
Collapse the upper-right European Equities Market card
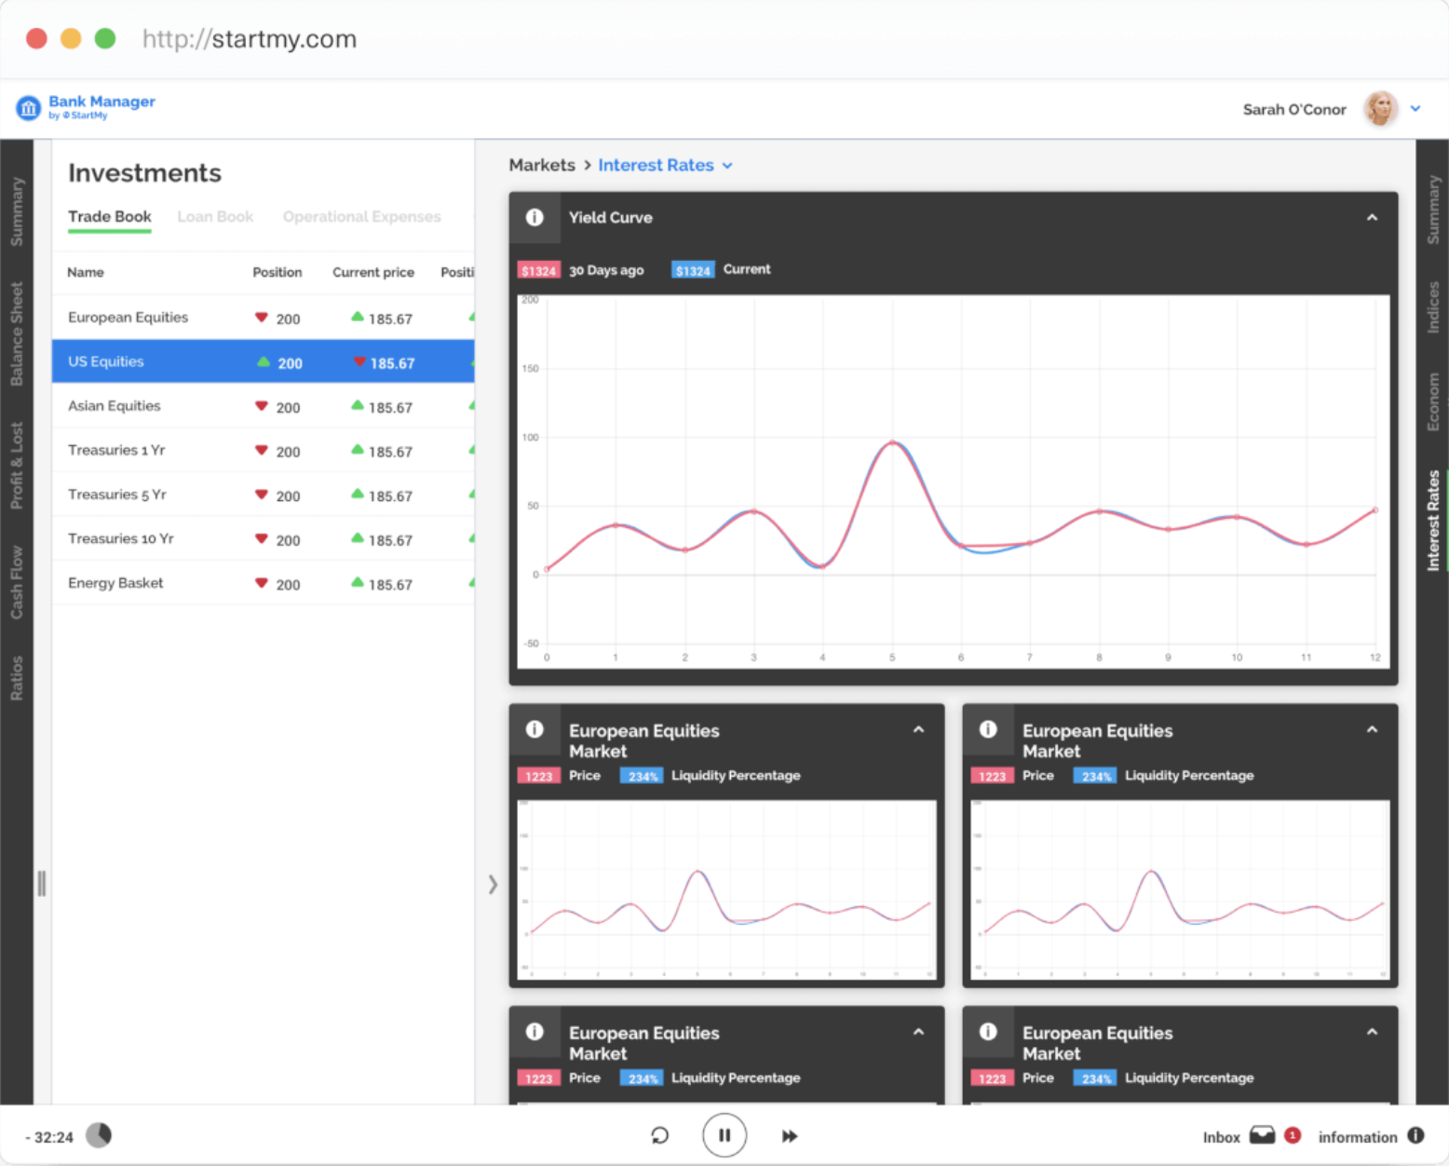[1372, 729]
